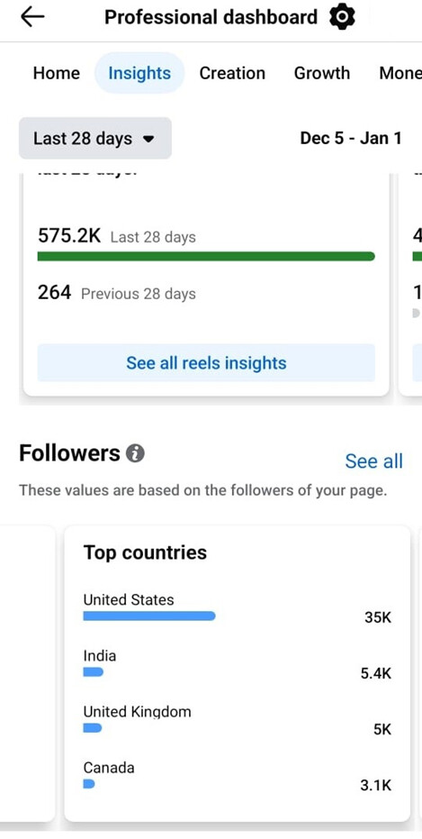The height and width of the screenshot is (839, 422).
Task: Click See all reels insights button
Action: [x=206, y=363]
